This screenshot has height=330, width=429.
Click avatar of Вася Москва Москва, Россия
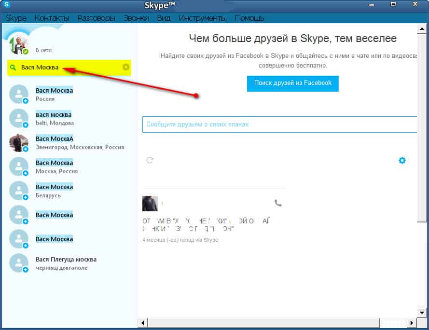[x=19, y=166]
